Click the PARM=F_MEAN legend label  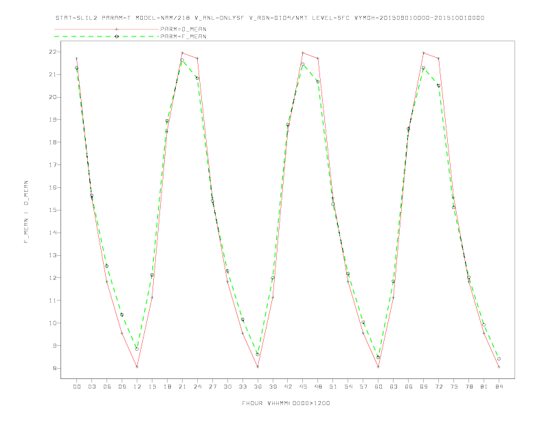183,36
